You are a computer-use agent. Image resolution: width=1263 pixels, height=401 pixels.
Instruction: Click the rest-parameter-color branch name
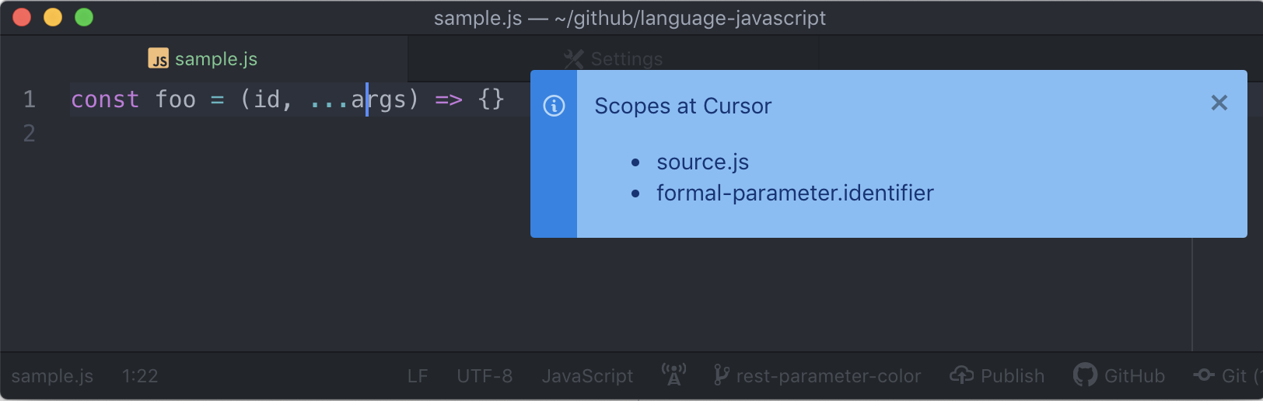pyautogui.click(x=828, y=376)
